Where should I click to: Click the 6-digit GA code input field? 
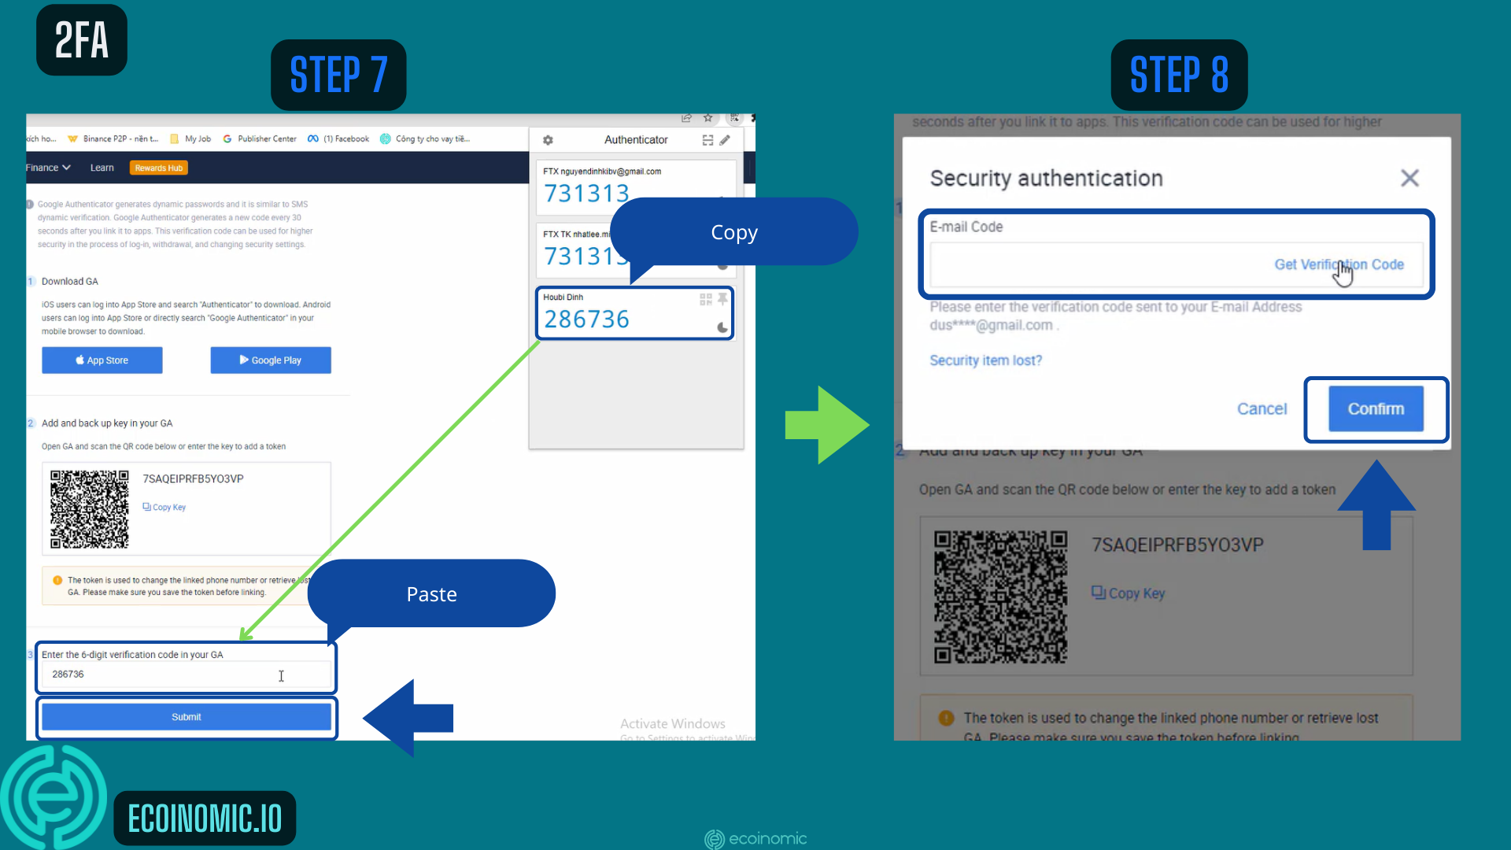point(185,674)
